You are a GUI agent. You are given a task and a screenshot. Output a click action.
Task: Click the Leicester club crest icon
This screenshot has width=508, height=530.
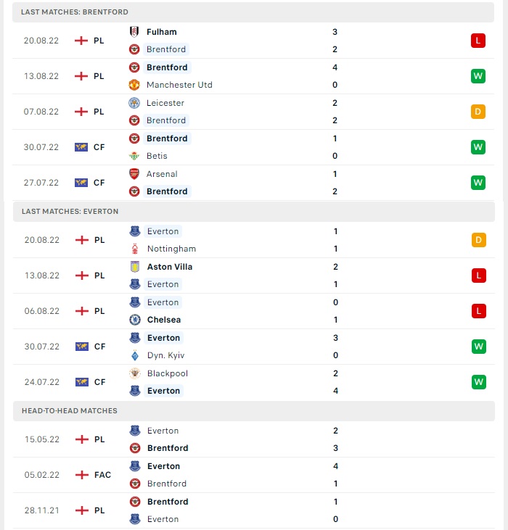[134, 103]
